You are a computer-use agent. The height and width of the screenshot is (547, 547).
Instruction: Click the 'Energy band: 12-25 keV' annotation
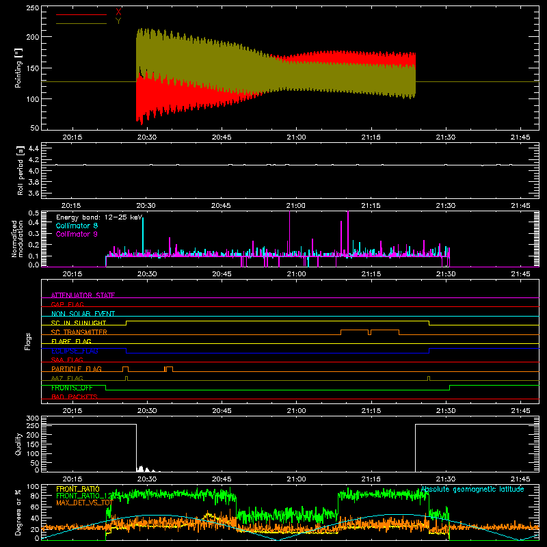click(x=99, y=217)
